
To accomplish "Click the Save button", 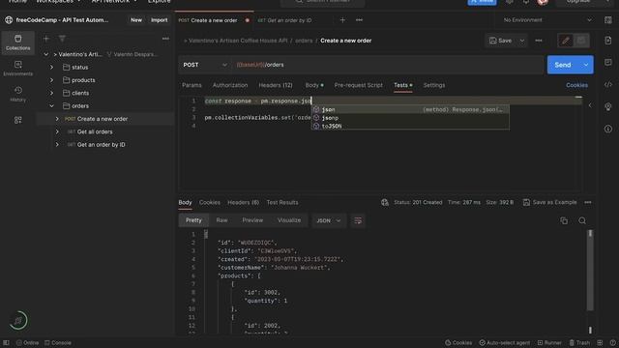I will click(x=501, y=41).
